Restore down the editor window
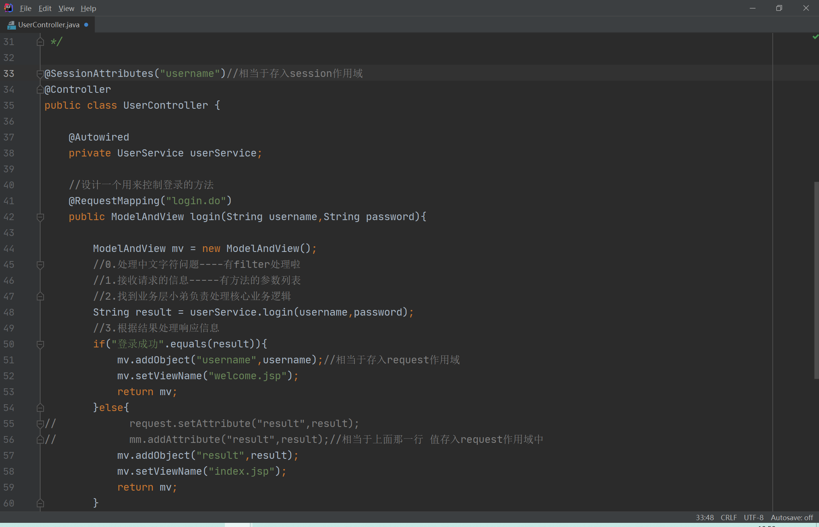Screen dimensions: 819x527 click(x=779, y=8)
